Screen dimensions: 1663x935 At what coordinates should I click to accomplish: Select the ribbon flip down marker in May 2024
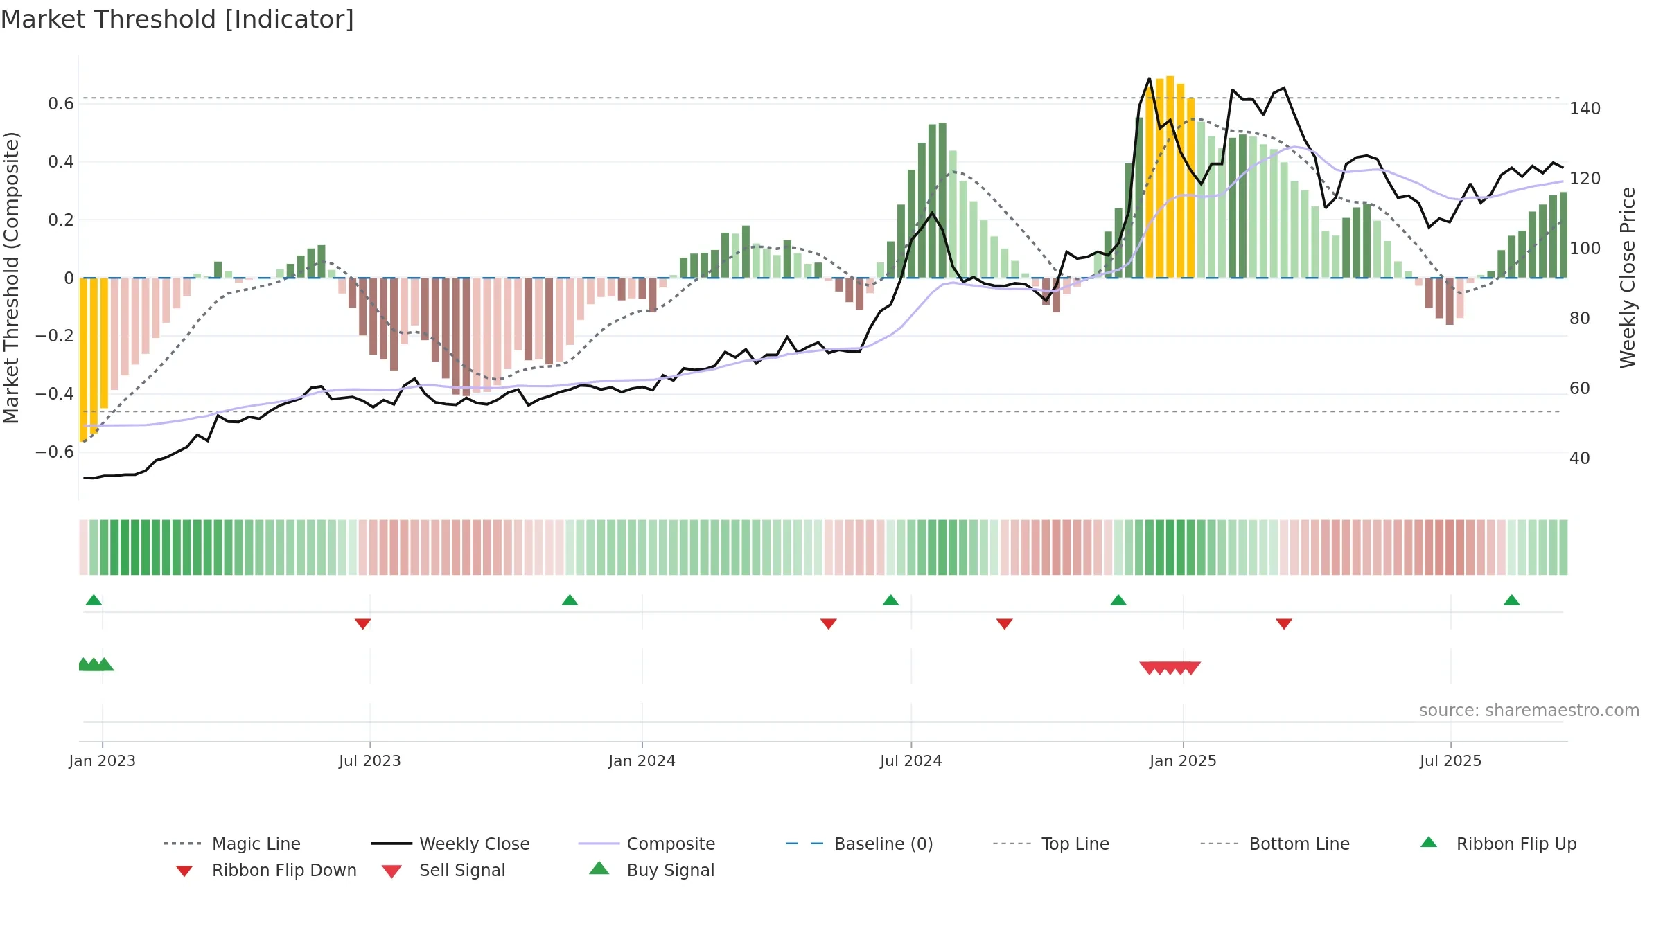click(x=829, y=624)
